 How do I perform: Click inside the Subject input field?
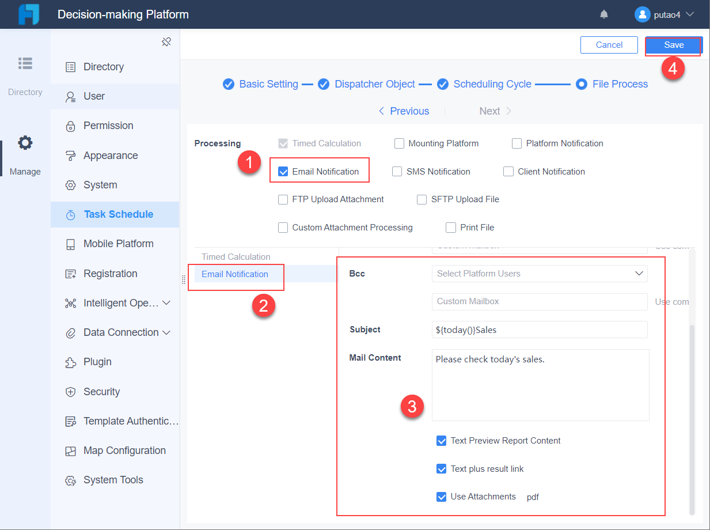pyautogui.click(x=539, y=329)
